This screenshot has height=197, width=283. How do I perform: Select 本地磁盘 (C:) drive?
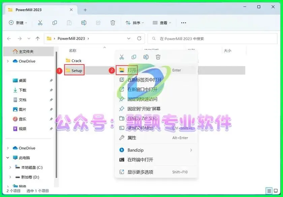32,167
